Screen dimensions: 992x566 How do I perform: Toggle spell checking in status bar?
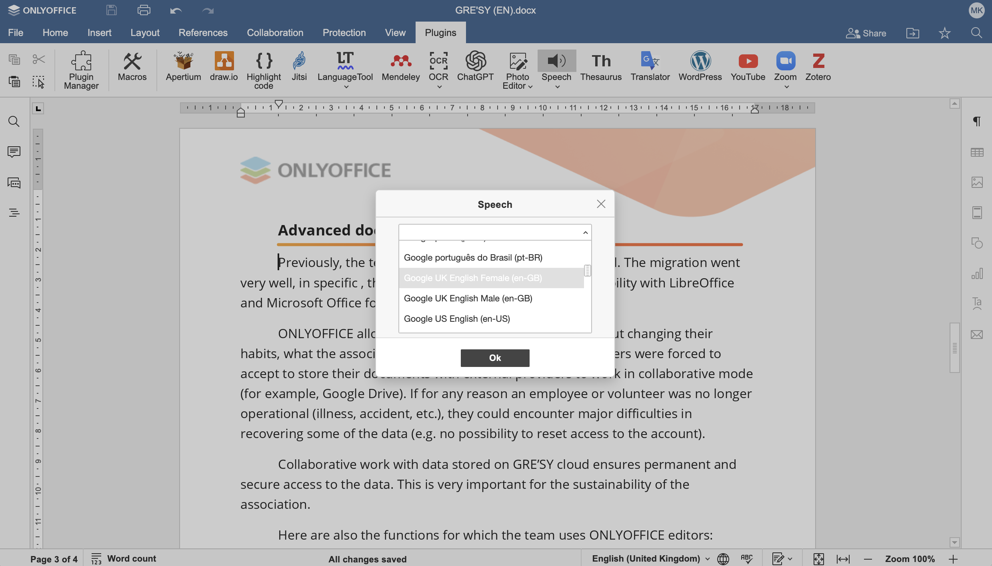point(746,559)
